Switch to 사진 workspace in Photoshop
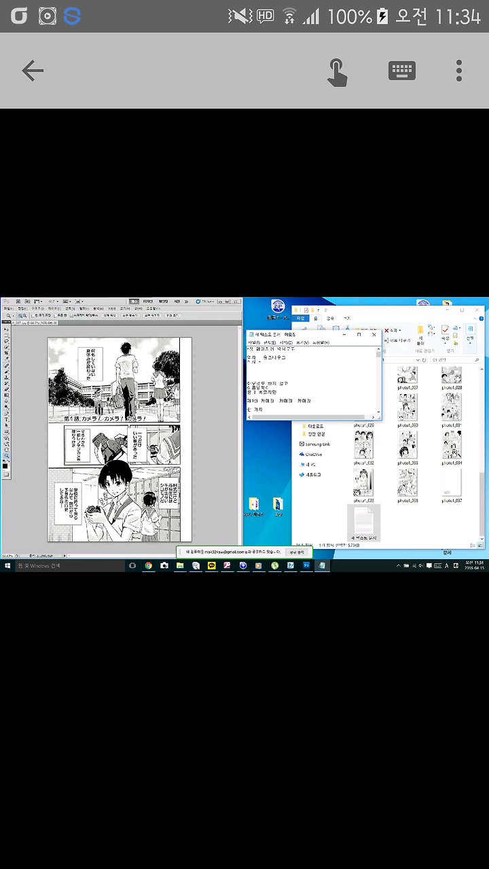 177,302
